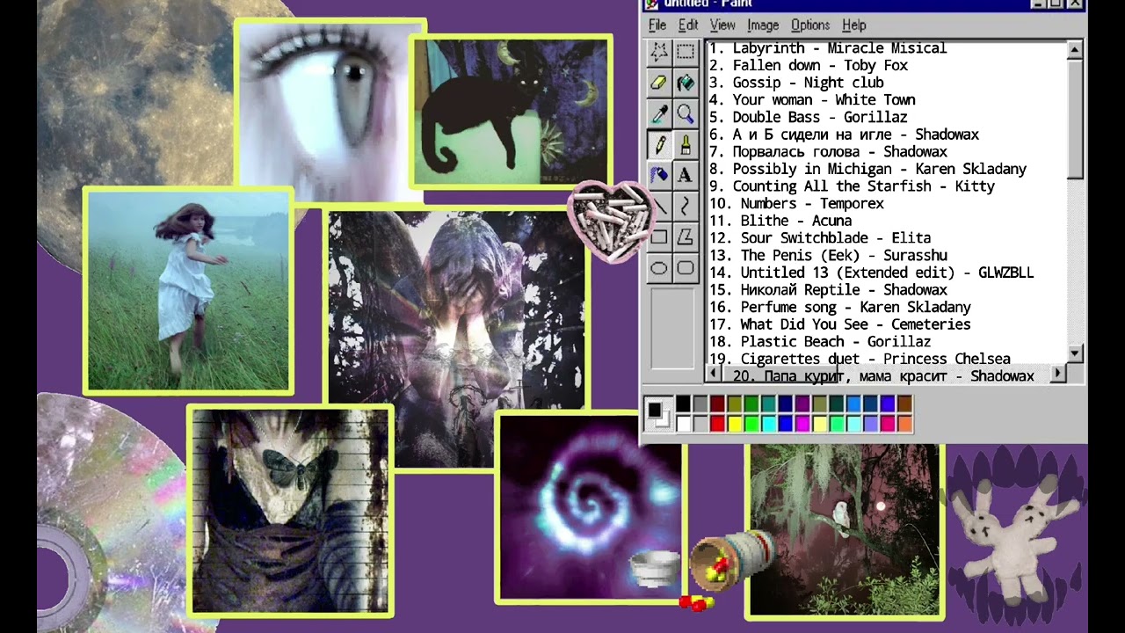
Task: Open the Edit menu
Action: (688, 25)
